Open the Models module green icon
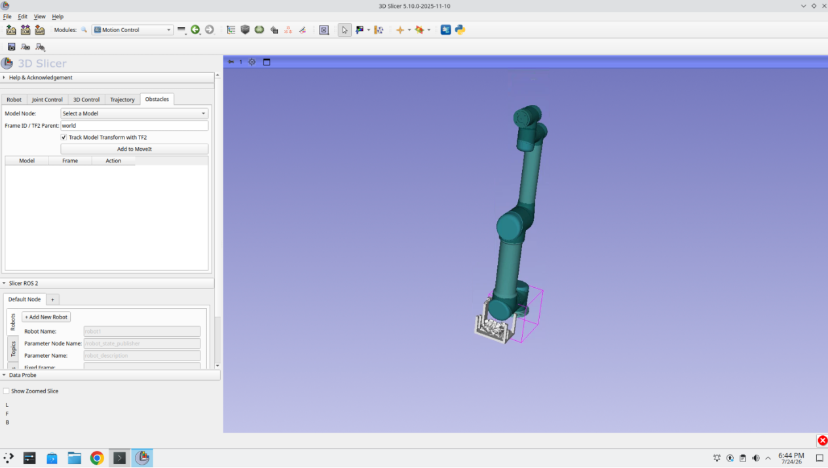 (259, 30)
